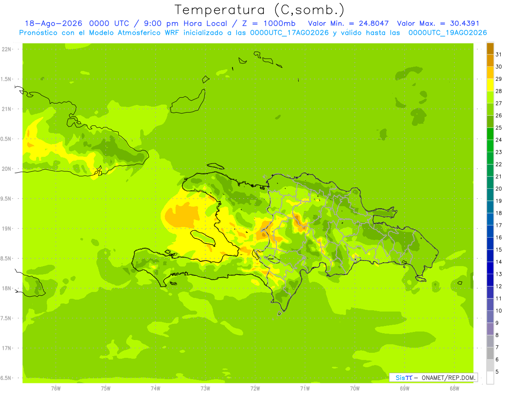The width and height of the screenshot is (510, 394).
Task: Click the title "Temperatura (C,somb.)"
Action: [x=259, y=10]
